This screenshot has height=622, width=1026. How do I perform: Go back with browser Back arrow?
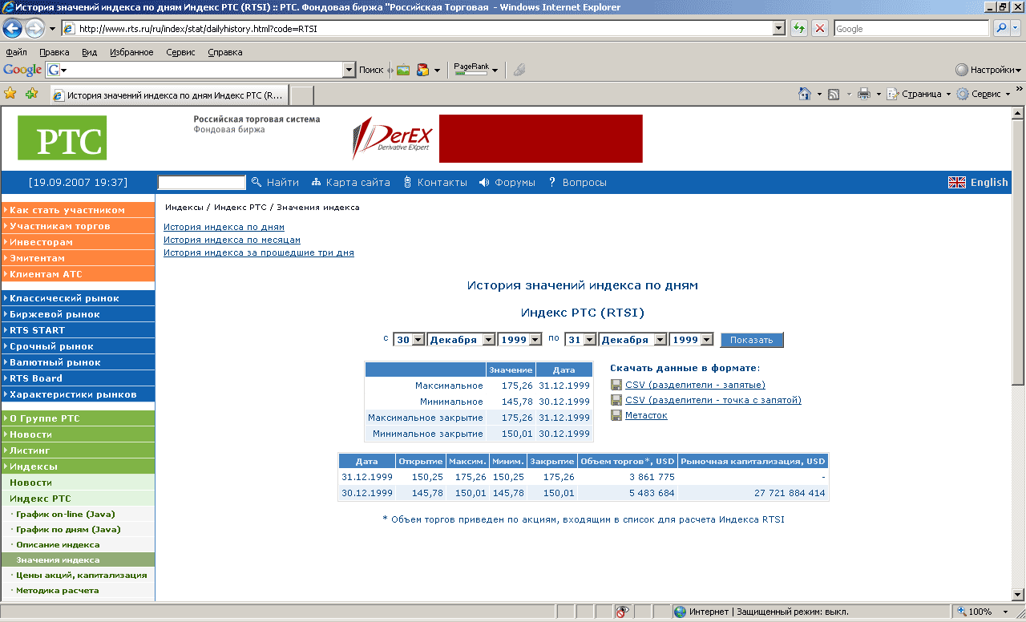click(x=12, y=28)
